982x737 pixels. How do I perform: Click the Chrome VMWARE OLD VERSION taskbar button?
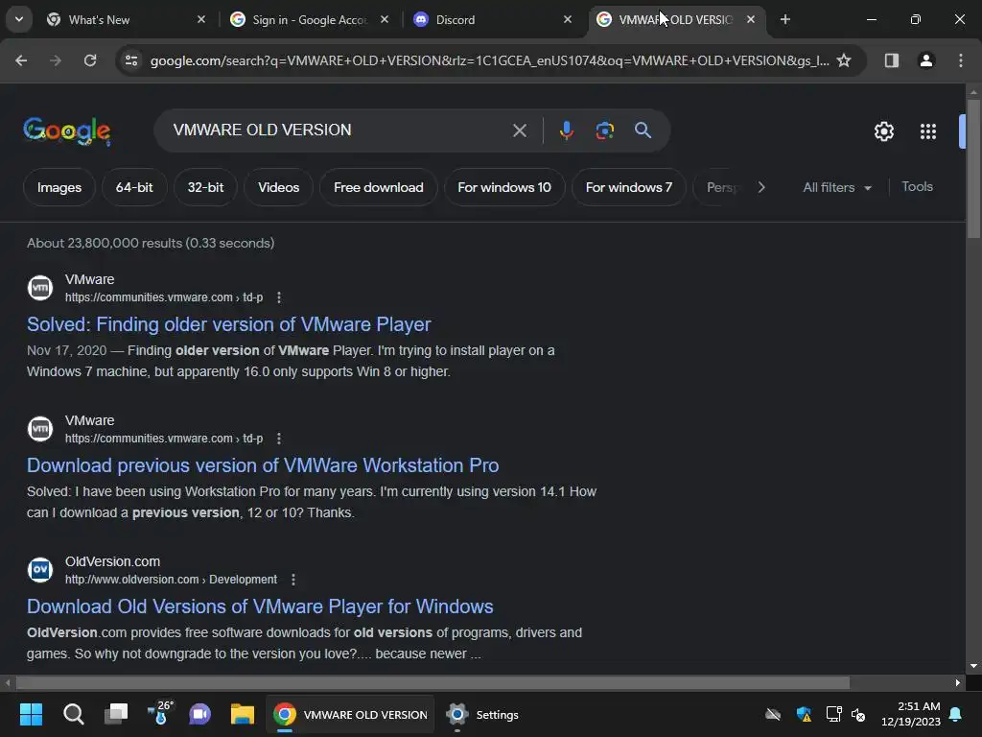351,714
